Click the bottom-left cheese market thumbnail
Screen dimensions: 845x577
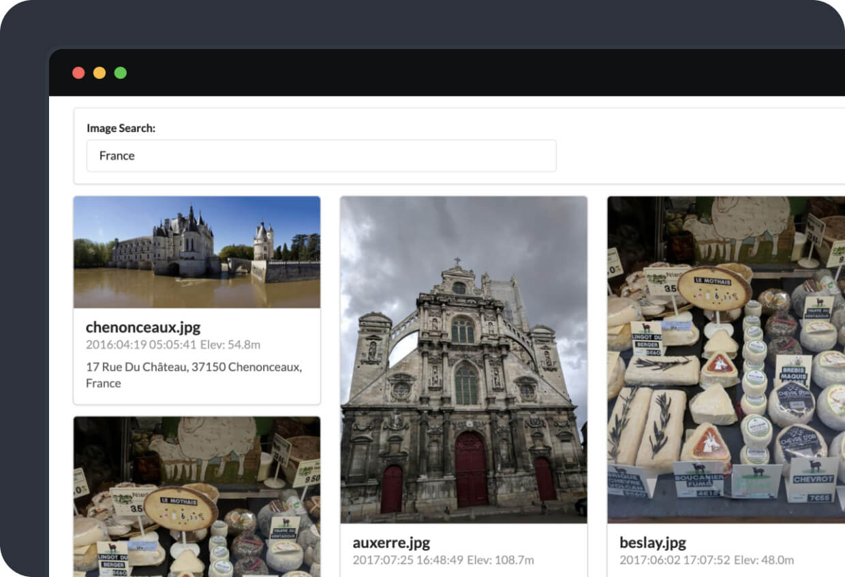point(196,497)
